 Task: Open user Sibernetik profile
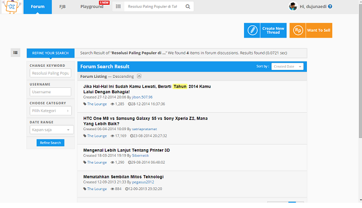[140, 156]
